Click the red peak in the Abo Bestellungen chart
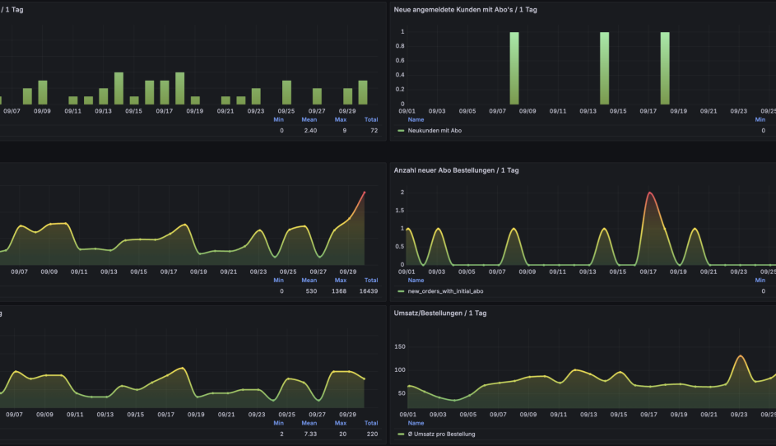The height and width of the screenshot is (446, 776). (649, 193)
